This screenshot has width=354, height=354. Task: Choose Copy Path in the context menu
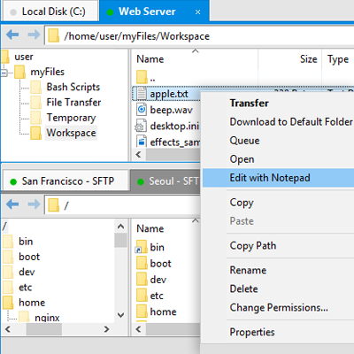click(x=253, y=245)
